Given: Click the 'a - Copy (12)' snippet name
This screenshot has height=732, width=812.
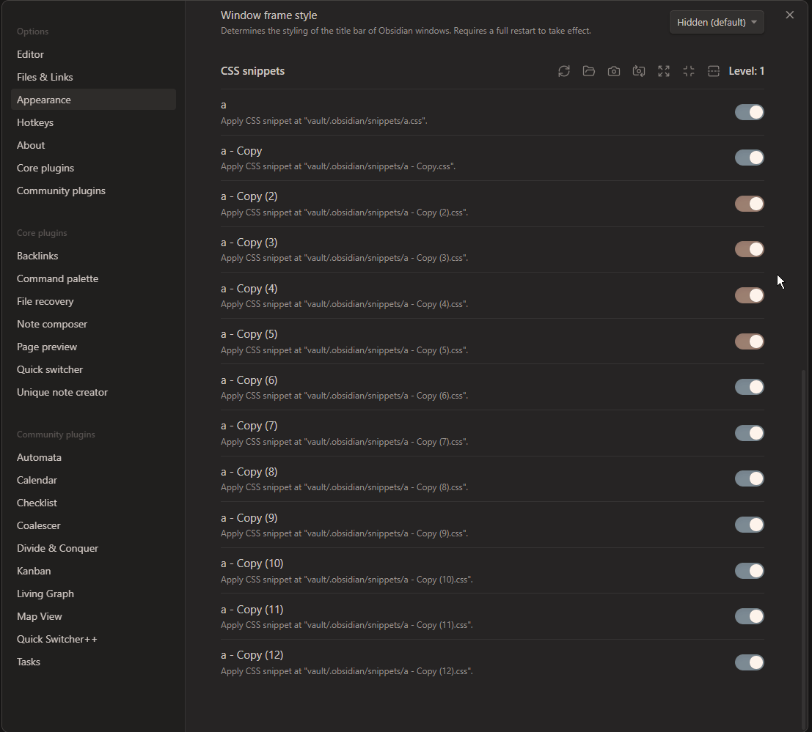Looking at the screenshot, I should point(252,655).
